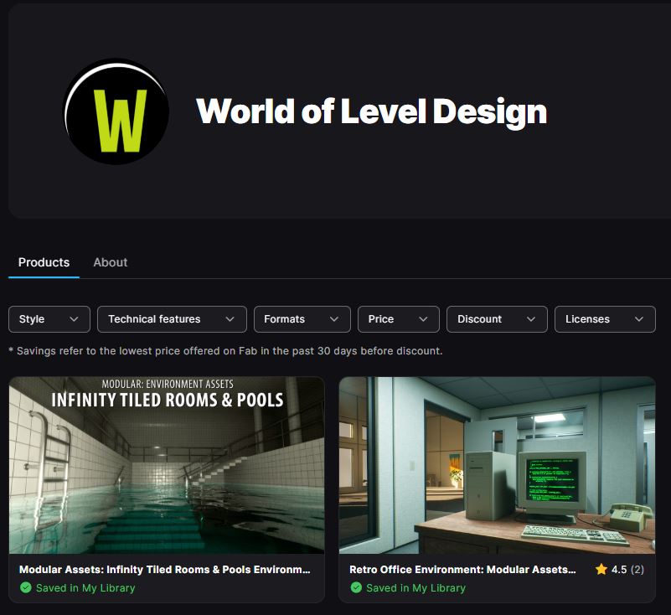
Task: Open Infinity Tiled Rooms & Pools thumbnail
Action: (167, 465)
